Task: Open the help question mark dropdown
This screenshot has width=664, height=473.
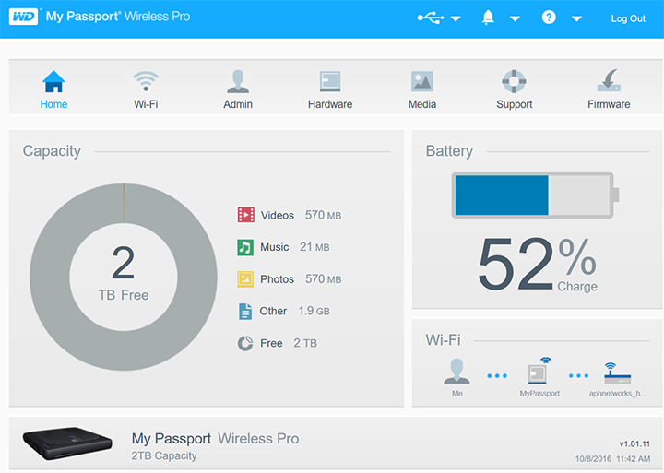Action: point(562,18)
